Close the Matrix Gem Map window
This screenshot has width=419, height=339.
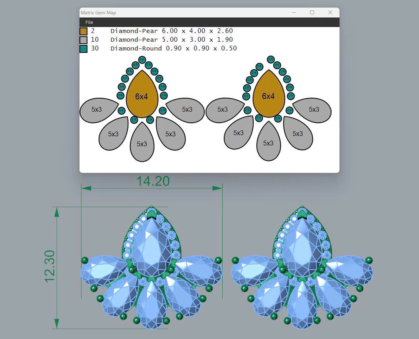(x=330, y=12)
